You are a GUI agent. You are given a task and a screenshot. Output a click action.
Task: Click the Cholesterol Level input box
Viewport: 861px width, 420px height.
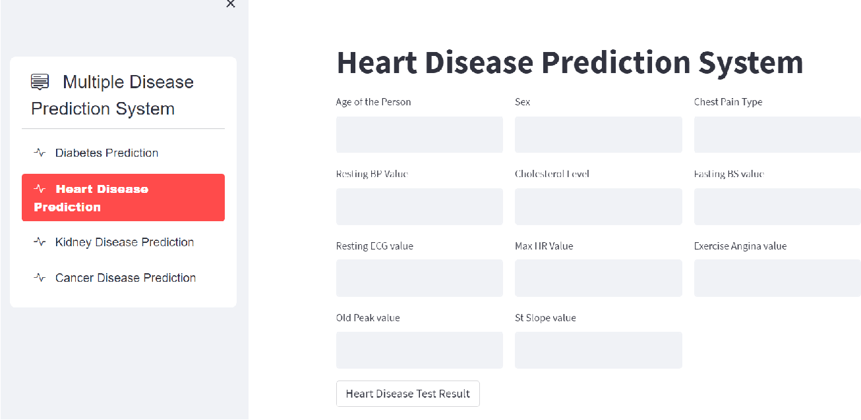click(598, 206)
